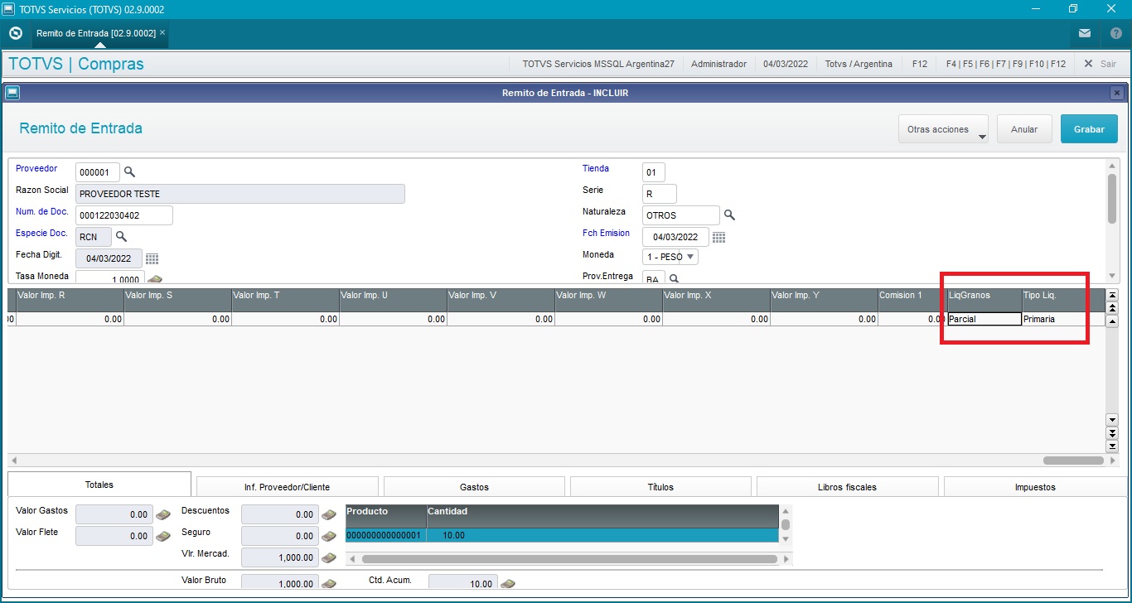
Task: Select product row 000000000000001
Action: point(562,536)
